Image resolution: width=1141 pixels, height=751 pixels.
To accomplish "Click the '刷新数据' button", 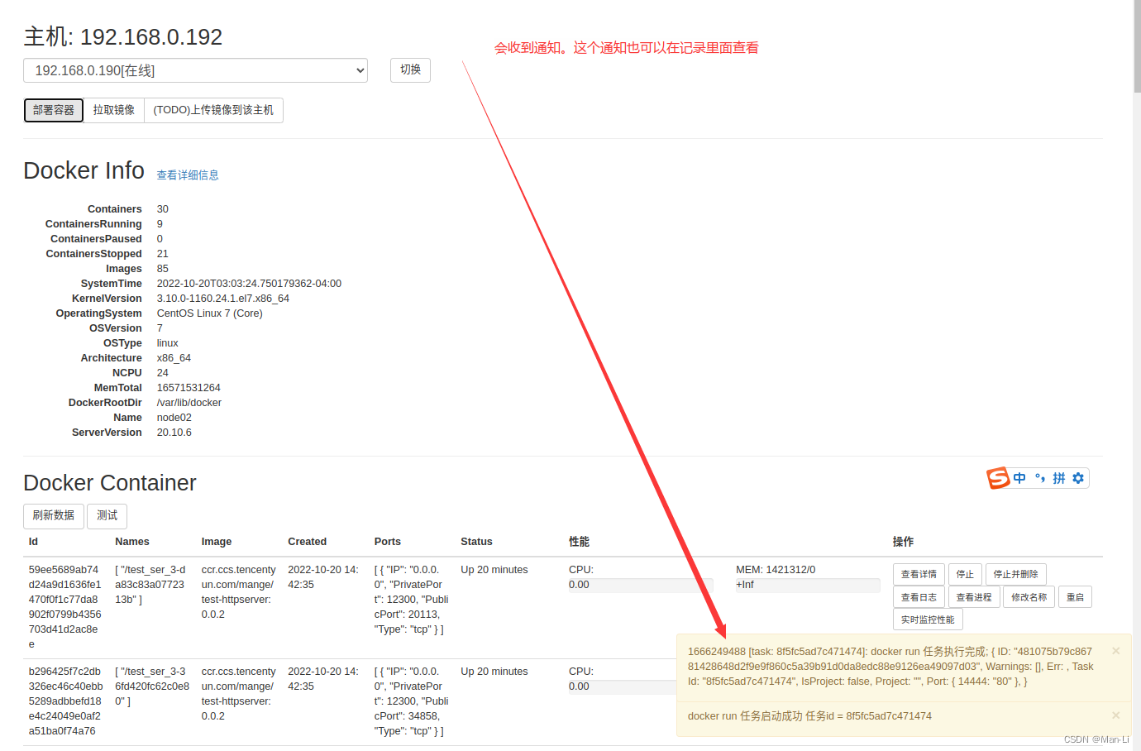I will [54, 515].
